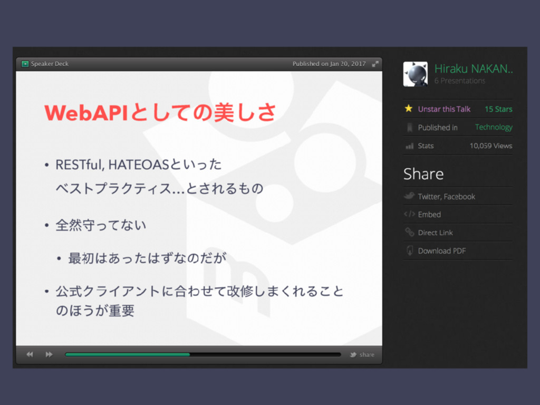Share via Twitter, Facebook

pos(446,197)
